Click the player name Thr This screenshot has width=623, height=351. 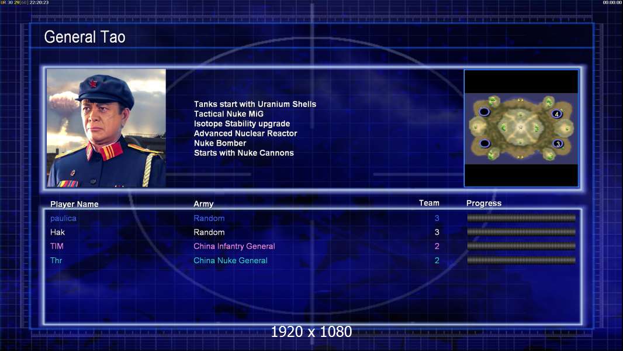point(56,260)
